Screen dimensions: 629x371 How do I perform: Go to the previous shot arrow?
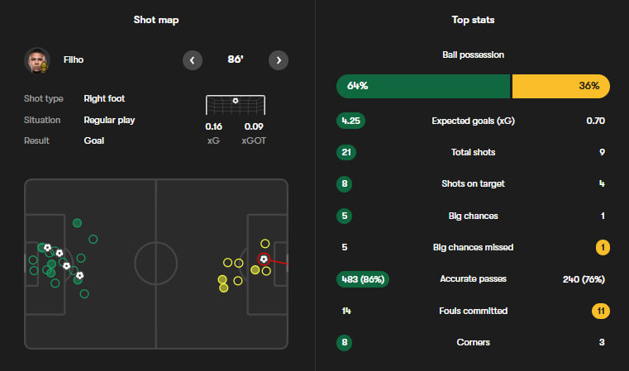click(192, 60)
